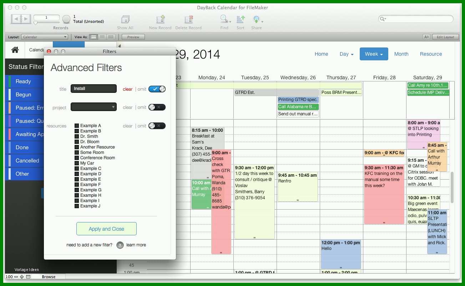465x286 pixels.
Task: Click the records slider under record number
Action: (46, 23)
